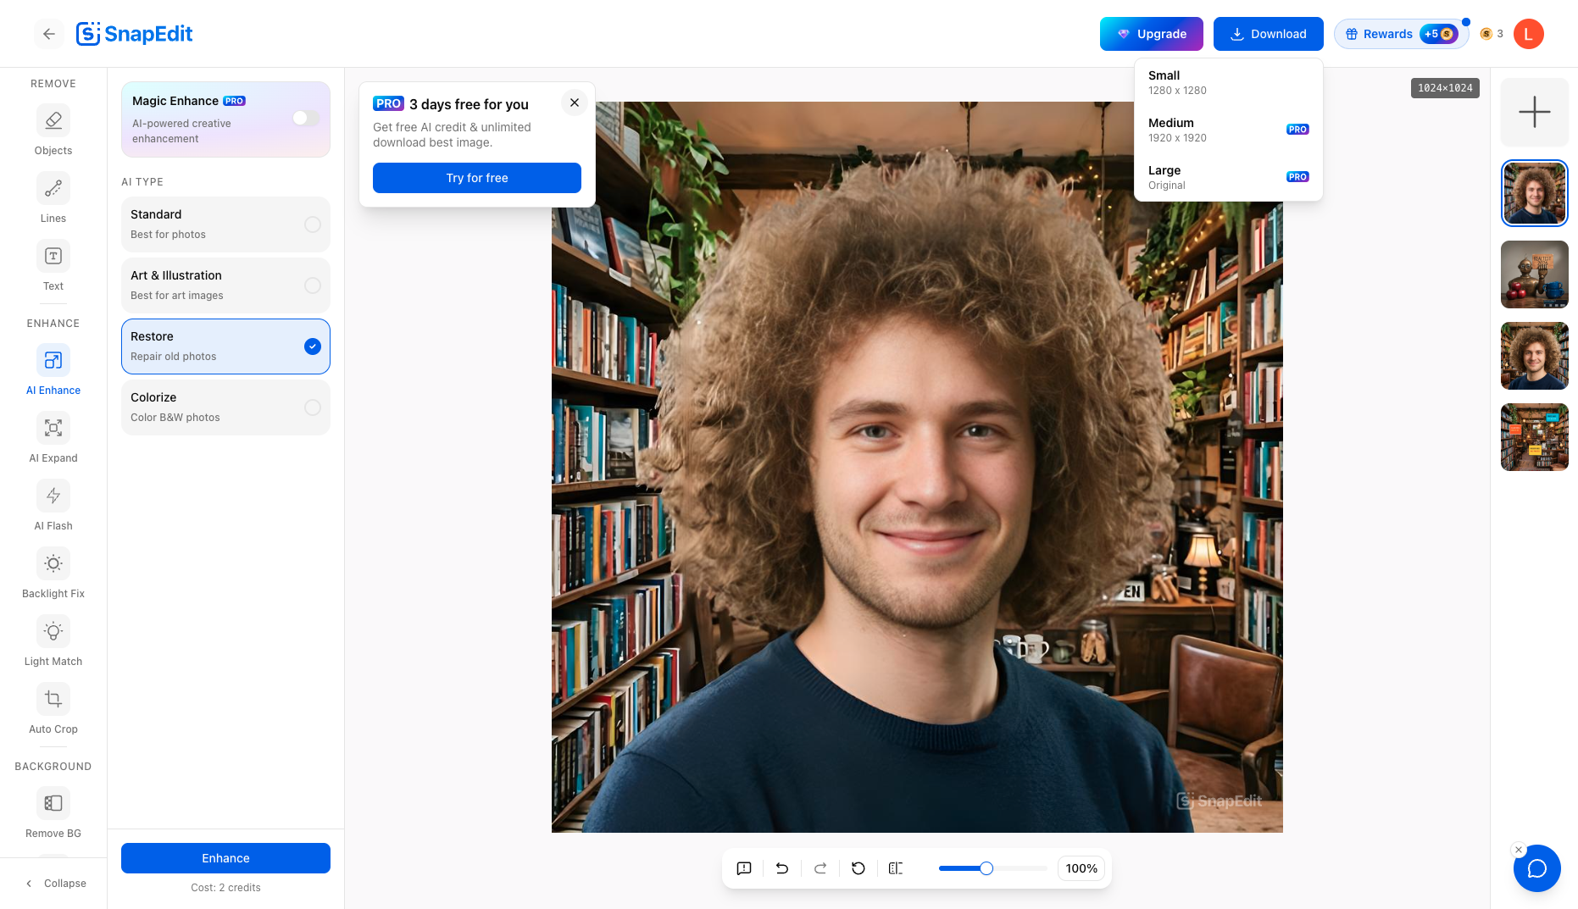Click the Upgrade button

[x=1152, y=34]
